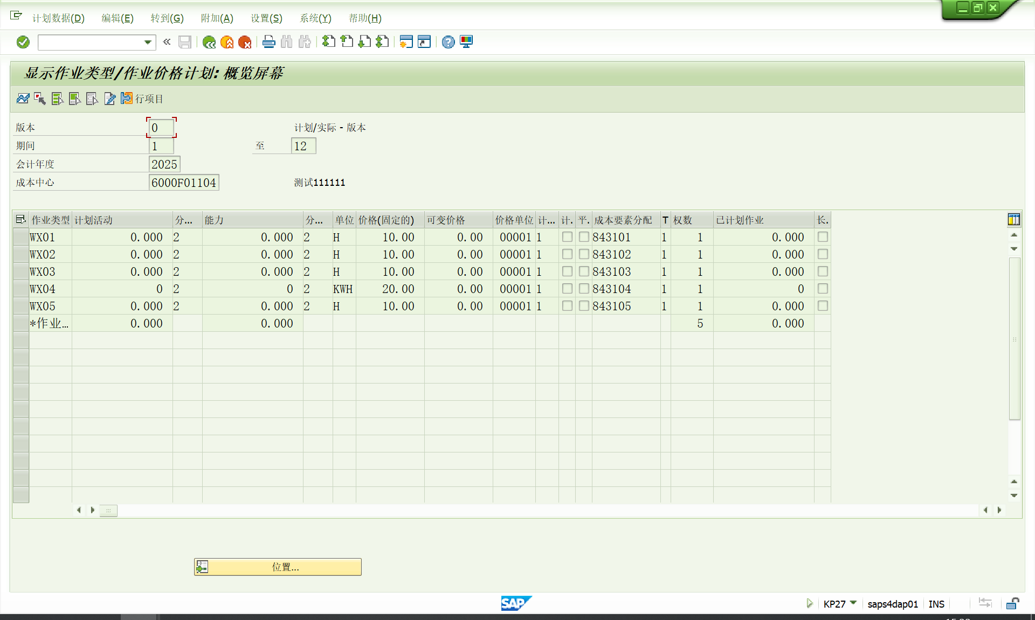Click the 位置... button
The height and width of the screenshot is (620, 1035).
[x=278, y=567]
